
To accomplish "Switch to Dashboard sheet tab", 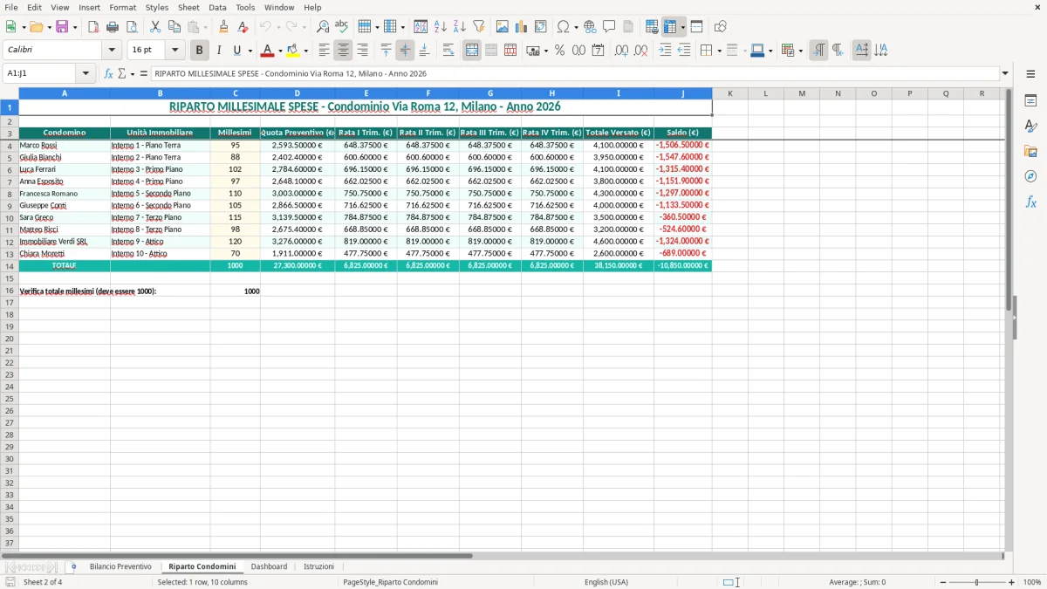I will [269, 567].
